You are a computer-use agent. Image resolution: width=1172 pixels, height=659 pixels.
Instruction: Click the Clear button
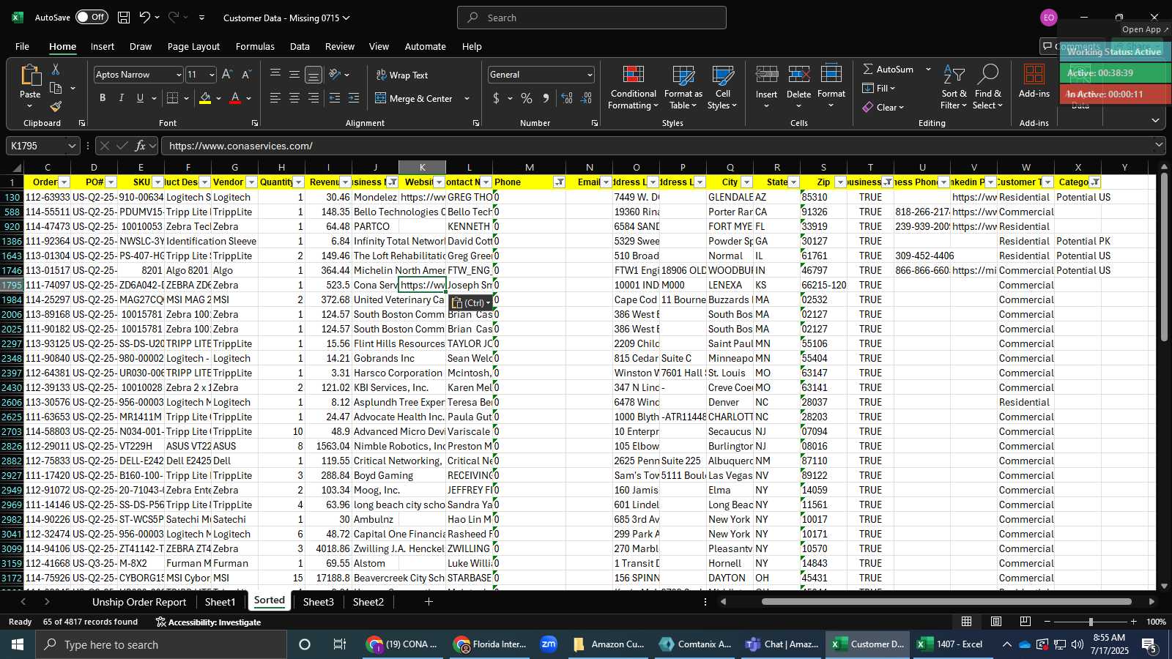(x=883, y=107)
